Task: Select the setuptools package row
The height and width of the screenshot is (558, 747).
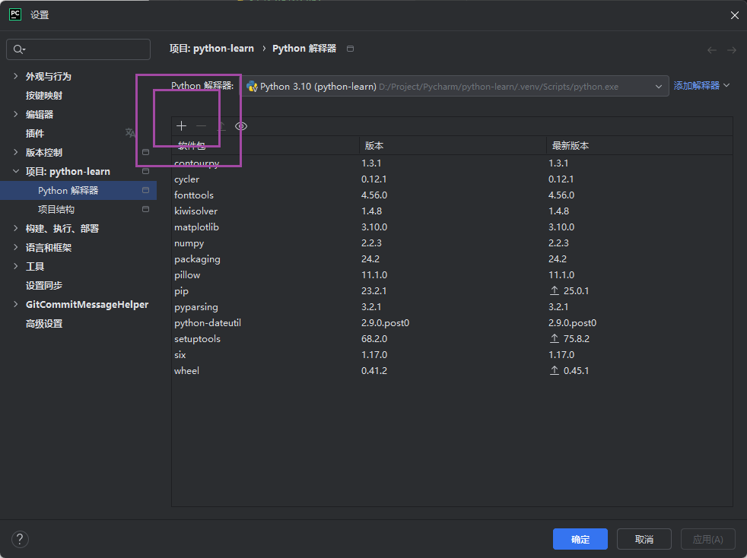Action: click(452, 338)
